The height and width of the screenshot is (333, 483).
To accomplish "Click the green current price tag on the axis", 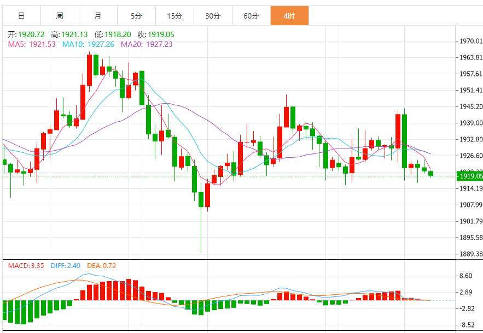I will 470,176.
